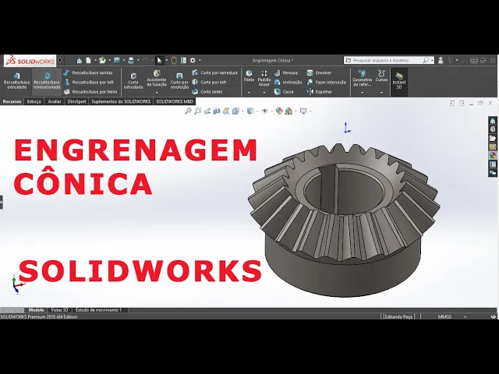Create a new document
Screen dimensions: 499x374
click(88, 61)
